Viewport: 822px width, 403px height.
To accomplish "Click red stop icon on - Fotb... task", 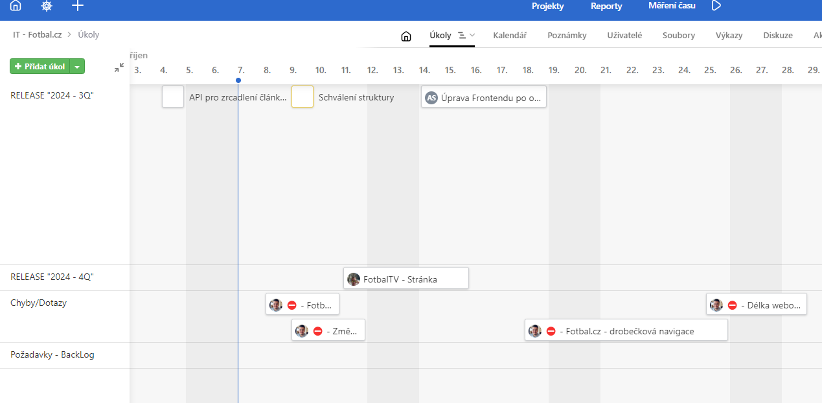I will 291,305.
